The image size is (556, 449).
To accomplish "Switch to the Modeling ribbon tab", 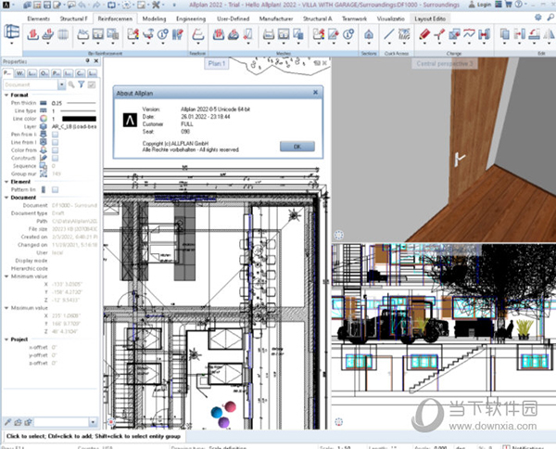I will [x=156, y=18].
